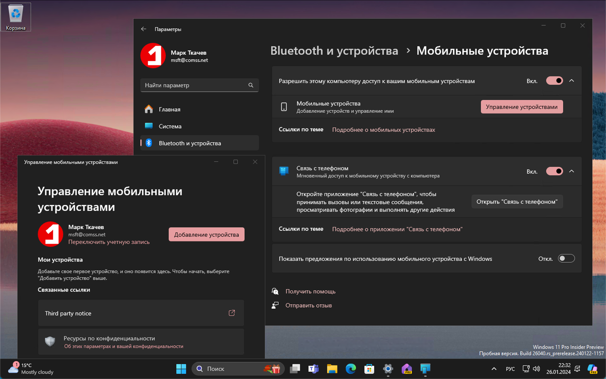
Task: Open the purple PRE app on taskbar
Action: click(x=406, y=368)
